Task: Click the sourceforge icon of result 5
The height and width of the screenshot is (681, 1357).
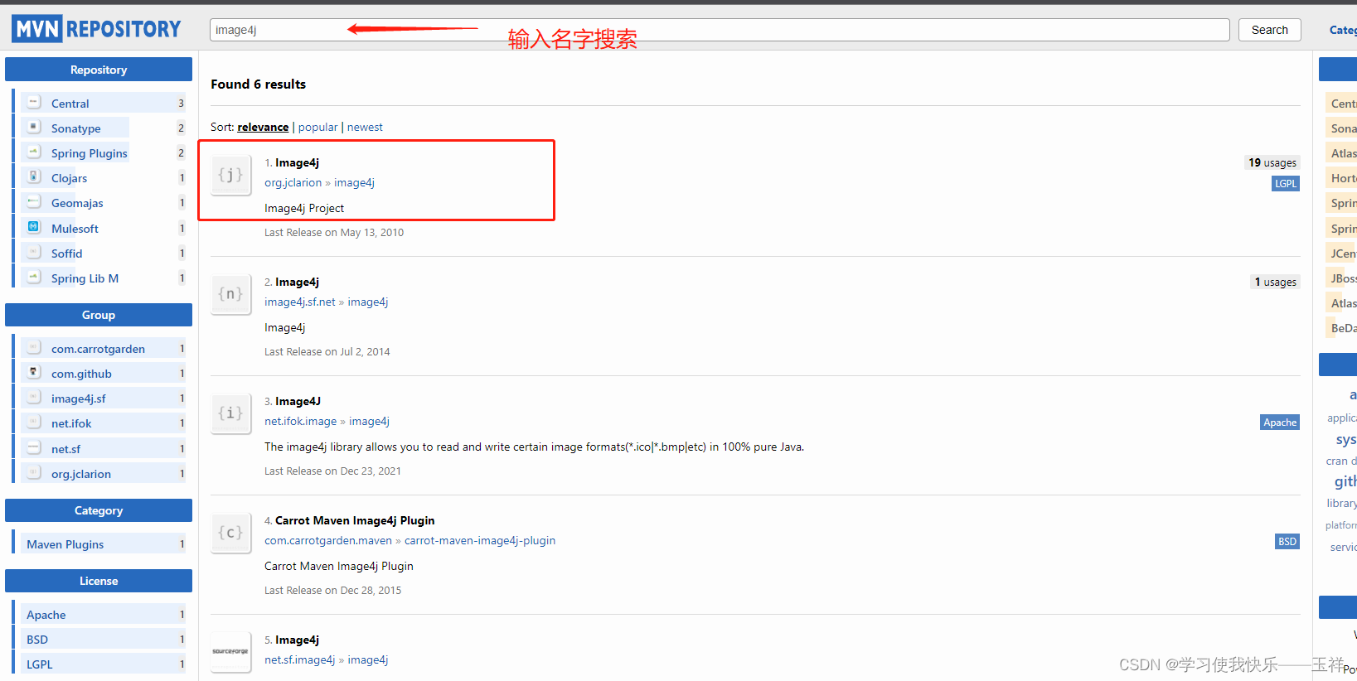Action: click(230, 652)
